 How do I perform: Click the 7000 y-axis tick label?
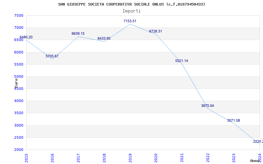coord(19,28)
